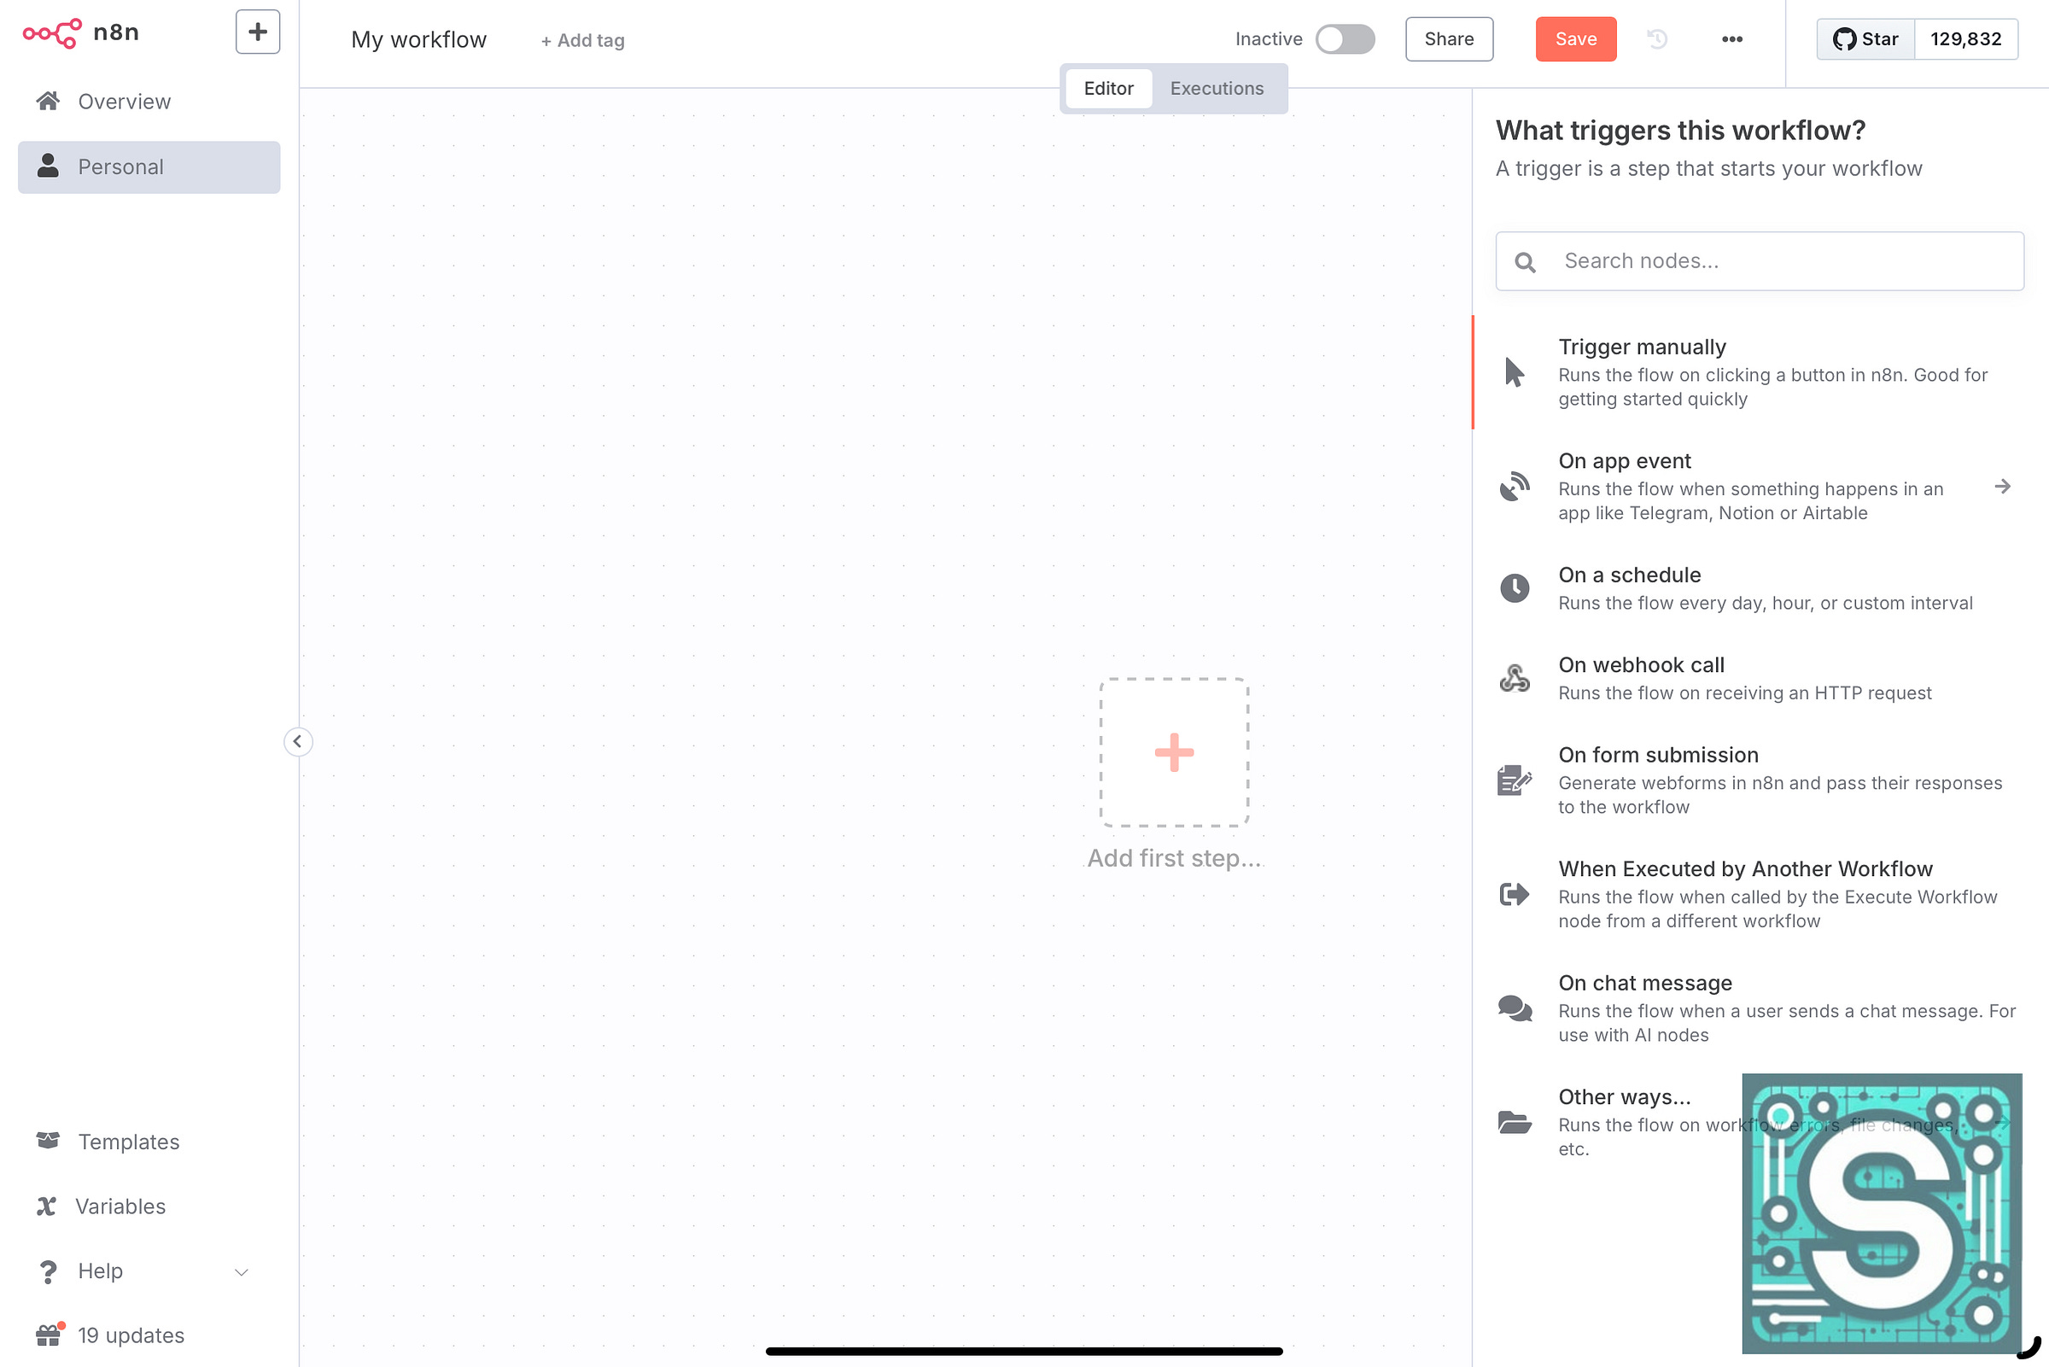This screenshot has width=2049, height=1367.
Task: Click the gift icon for 19 updates
Action: tap(49, 1335)
